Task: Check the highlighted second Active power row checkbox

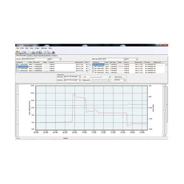Action: [17, 67]
